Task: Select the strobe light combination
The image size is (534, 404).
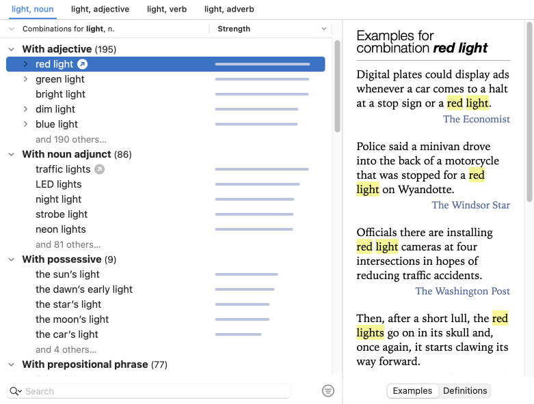Action: coord(62,214)
